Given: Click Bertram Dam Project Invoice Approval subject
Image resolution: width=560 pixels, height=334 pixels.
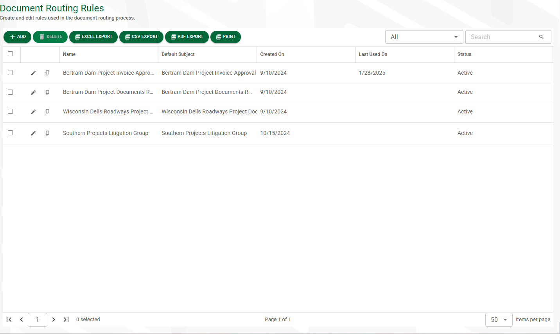Looking at the screenshot, I should [209, 73].
